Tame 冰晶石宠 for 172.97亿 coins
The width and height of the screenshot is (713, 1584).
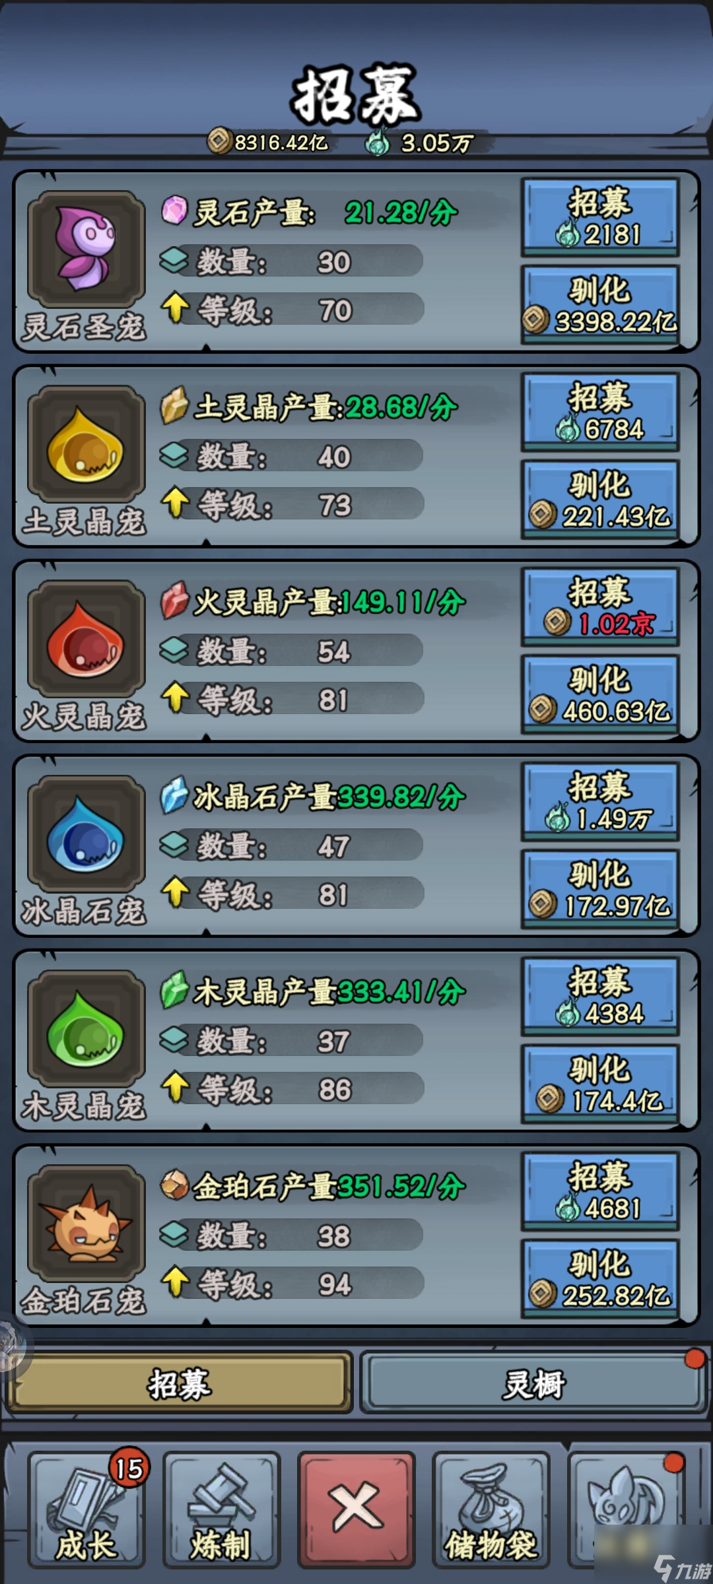click(x=600, y=889)
